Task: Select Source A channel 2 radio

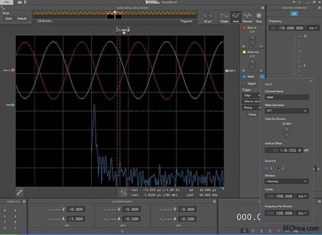Action: [x=278, y=168]
